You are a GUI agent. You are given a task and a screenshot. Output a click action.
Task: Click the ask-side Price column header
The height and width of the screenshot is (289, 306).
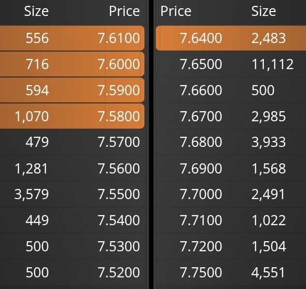[x=176, y=11]
